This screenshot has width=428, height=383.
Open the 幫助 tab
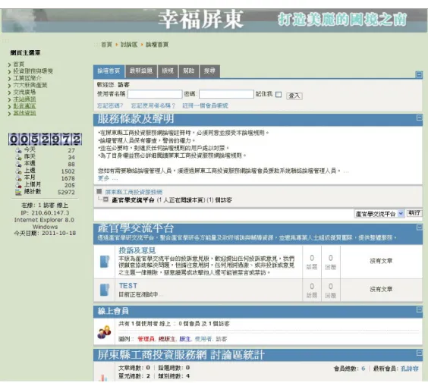click(x=189, y=71)
